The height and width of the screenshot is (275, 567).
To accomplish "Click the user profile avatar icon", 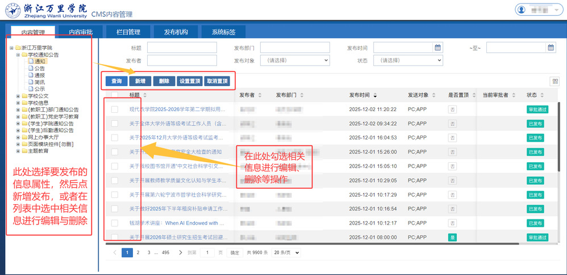I will tap(522, 10).
